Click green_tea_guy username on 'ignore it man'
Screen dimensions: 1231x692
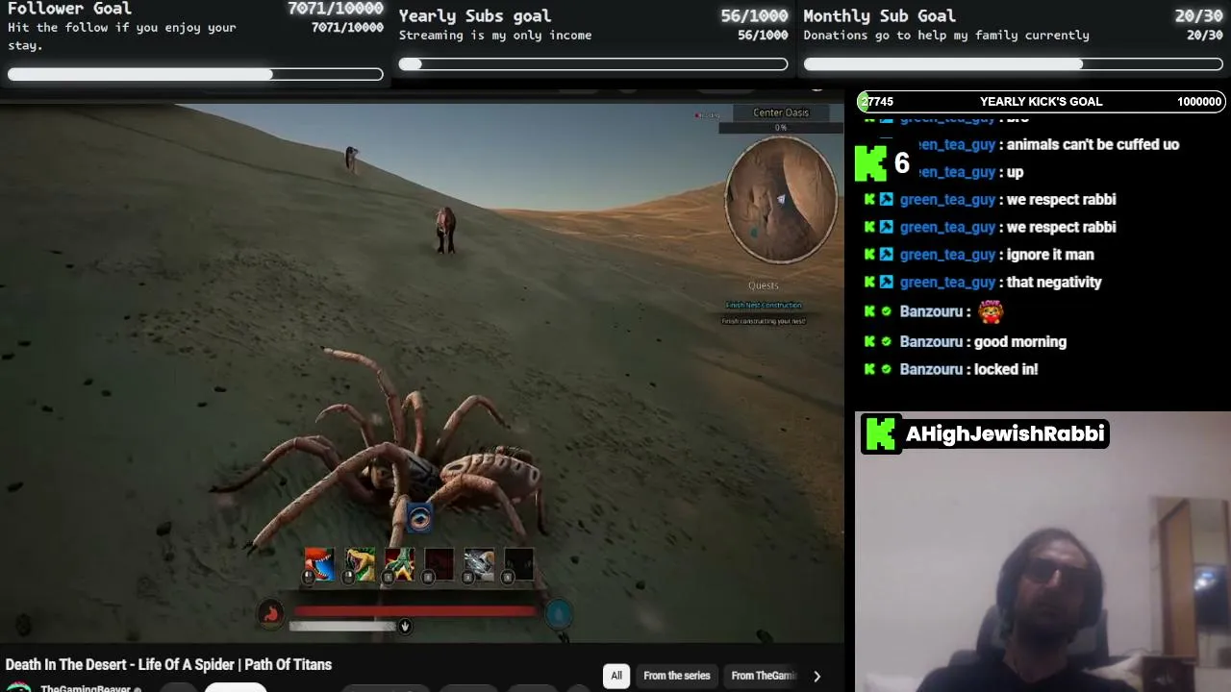(947, 255)
